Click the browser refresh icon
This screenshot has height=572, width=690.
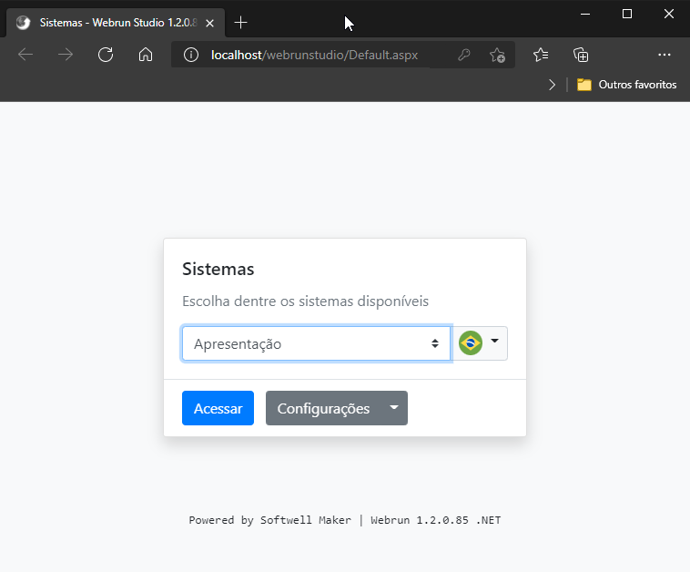(x=106, y=55)
